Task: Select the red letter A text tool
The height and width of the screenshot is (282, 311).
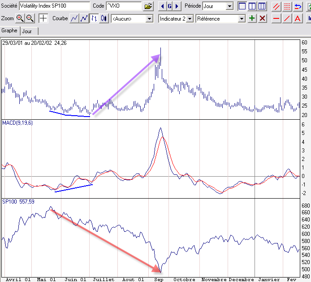Action: click(x=297, y=19)
